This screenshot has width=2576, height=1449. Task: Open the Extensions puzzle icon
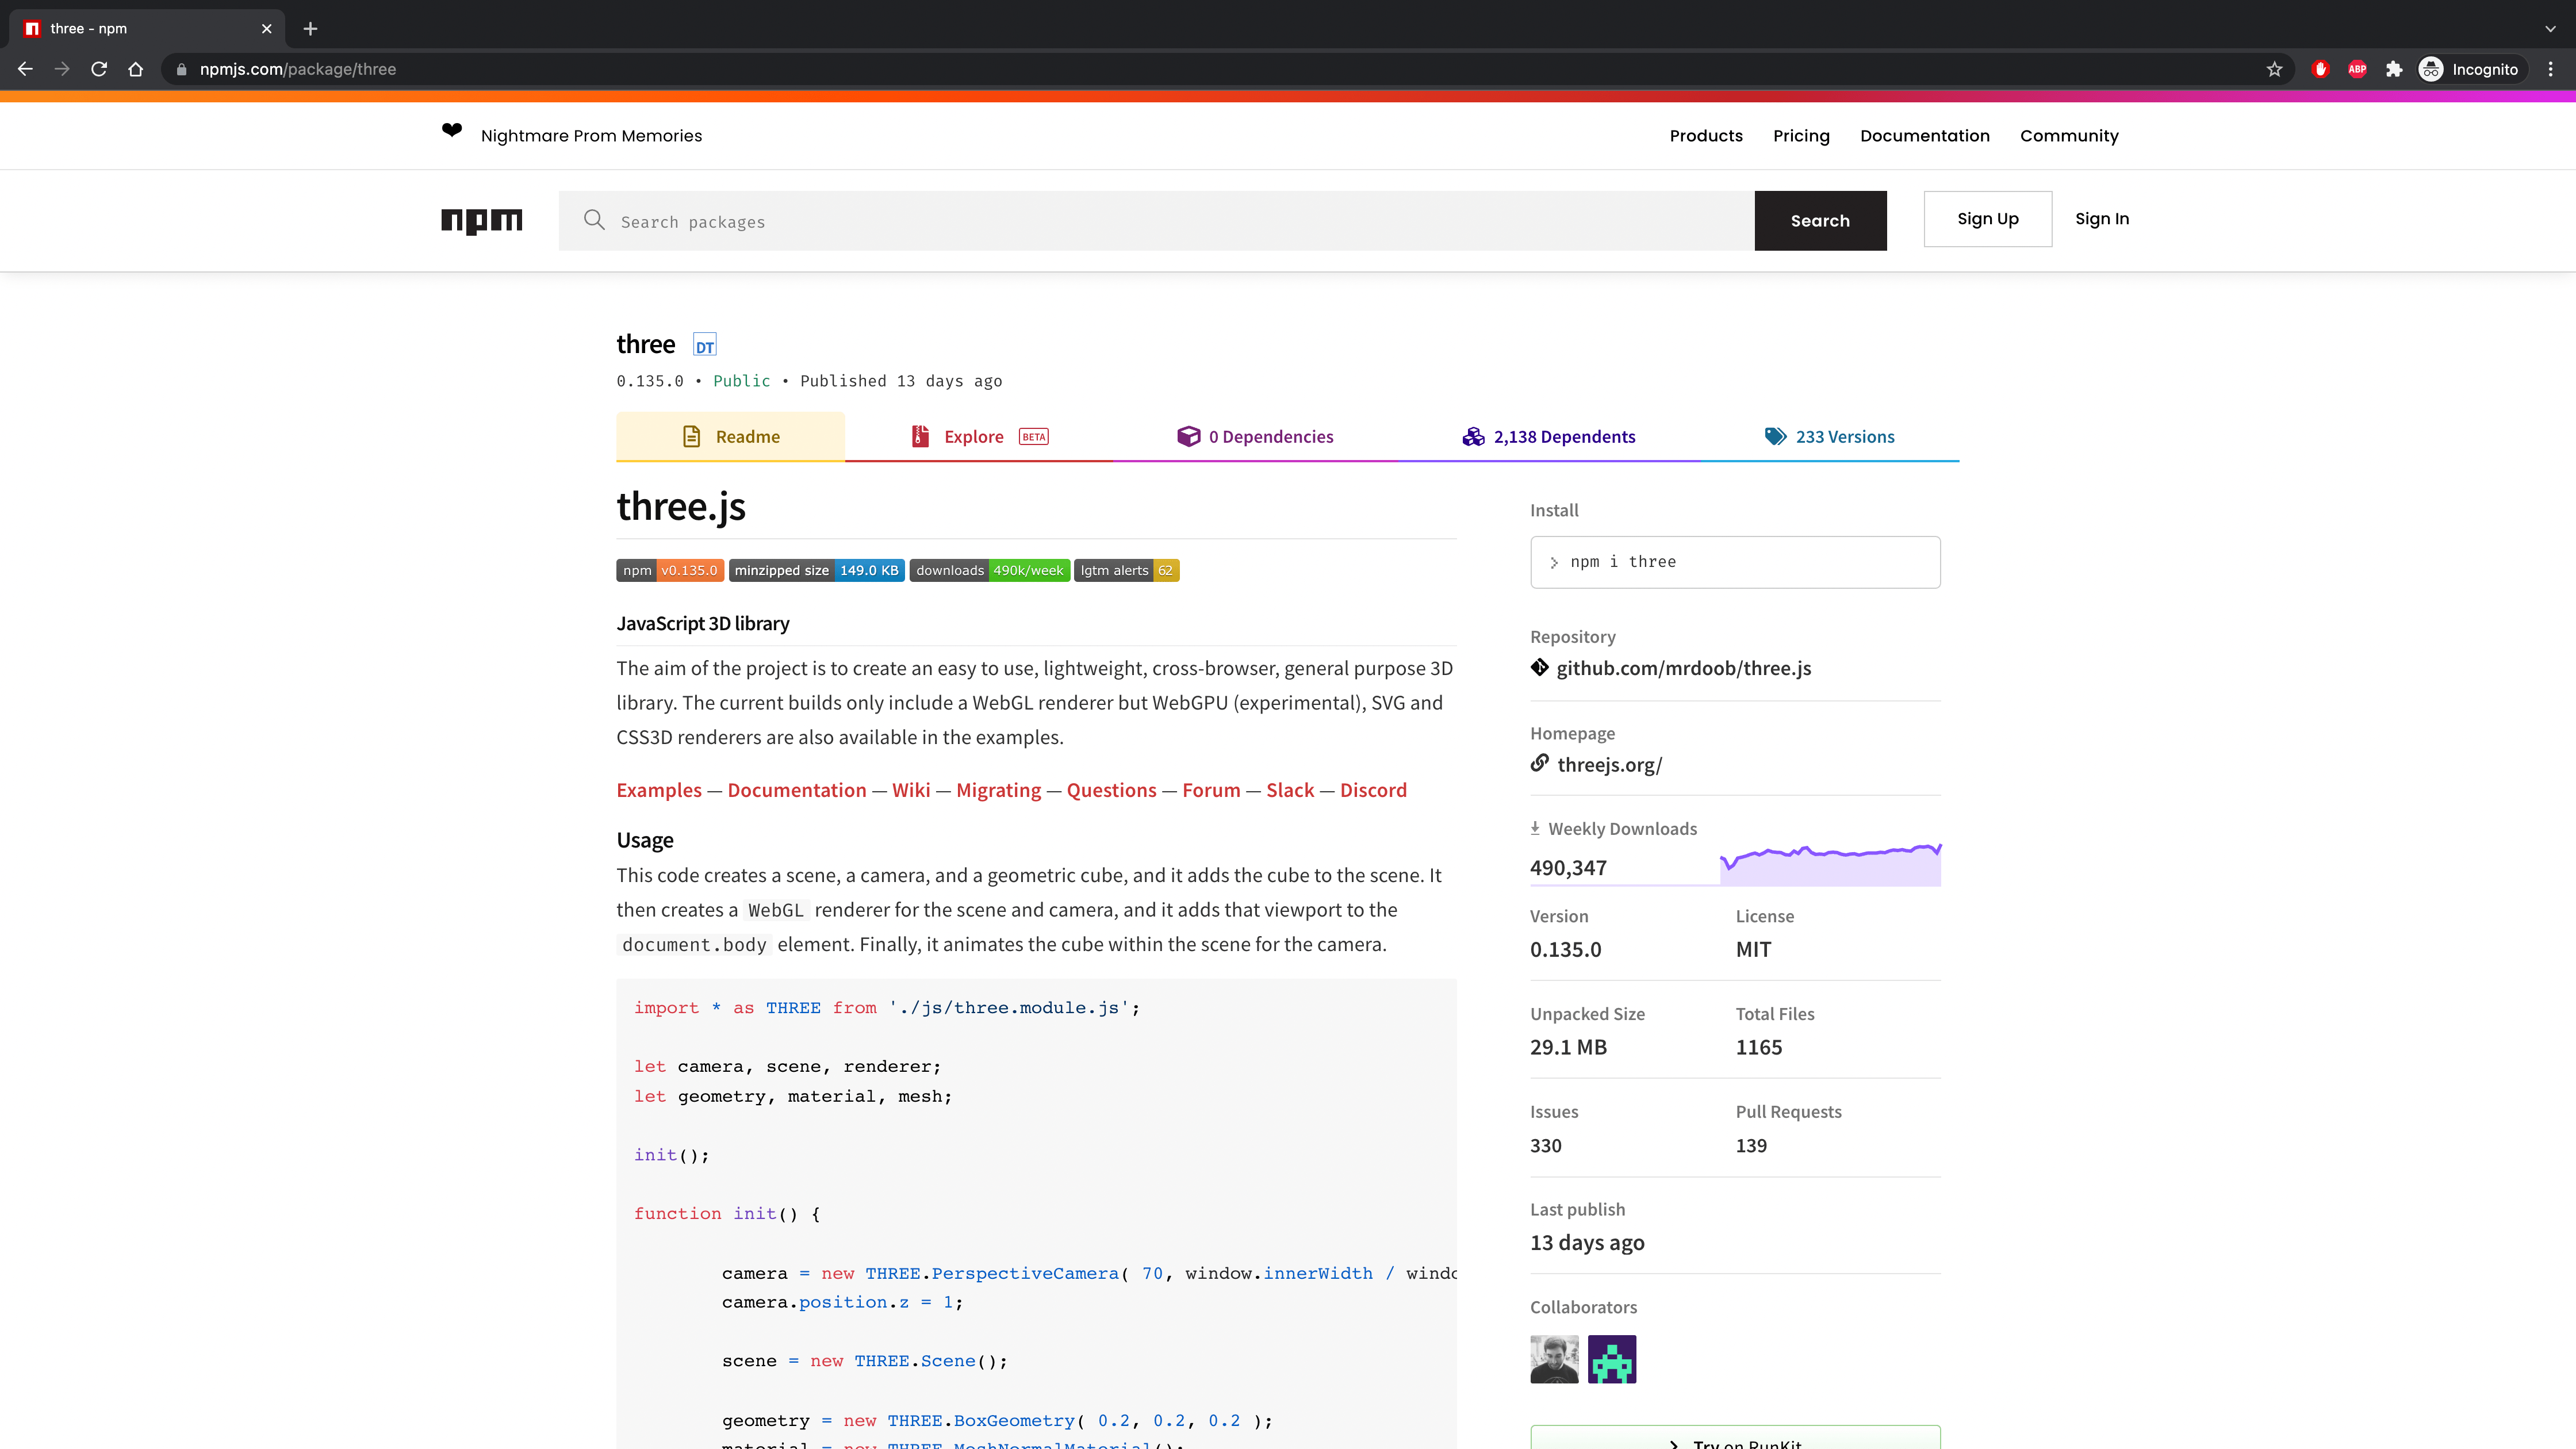pyautogui.click(x=2394, y=69)
